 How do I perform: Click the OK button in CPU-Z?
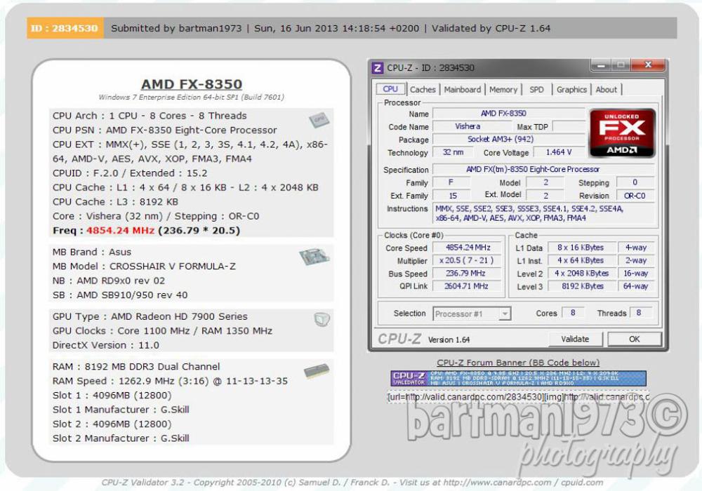pyautogui.click(x=635, y=339)
